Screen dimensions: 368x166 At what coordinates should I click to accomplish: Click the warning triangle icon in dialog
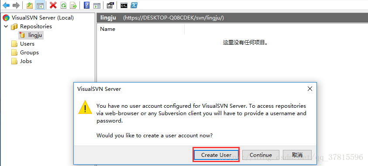85,107
